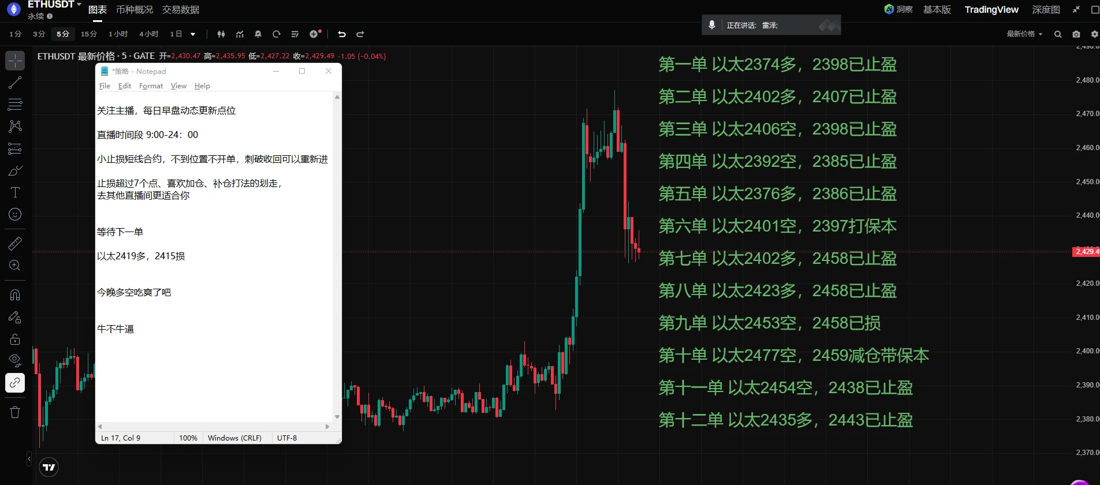The image size is (1100, 485).
Task: Switch to 深度图 depth chart
Action: pos(1046,9)
